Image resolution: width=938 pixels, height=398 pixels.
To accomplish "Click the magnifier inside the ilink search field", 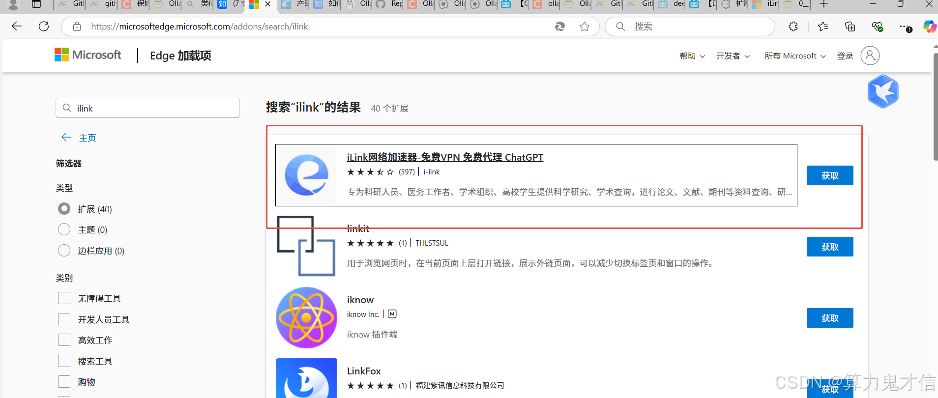I will pos(67,108).
